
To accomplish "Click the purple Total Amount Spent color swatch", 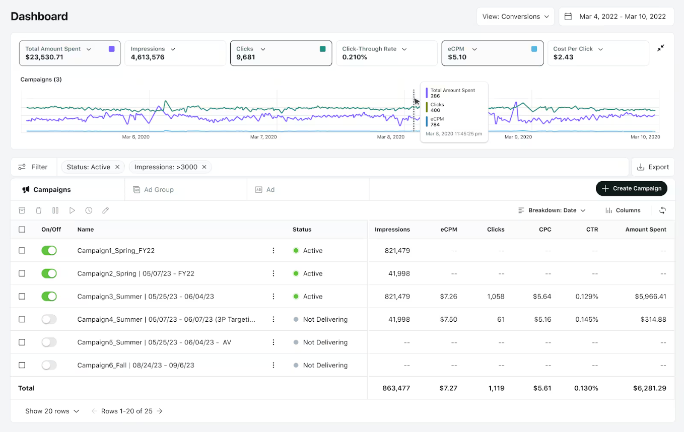I will click(112, 49).
